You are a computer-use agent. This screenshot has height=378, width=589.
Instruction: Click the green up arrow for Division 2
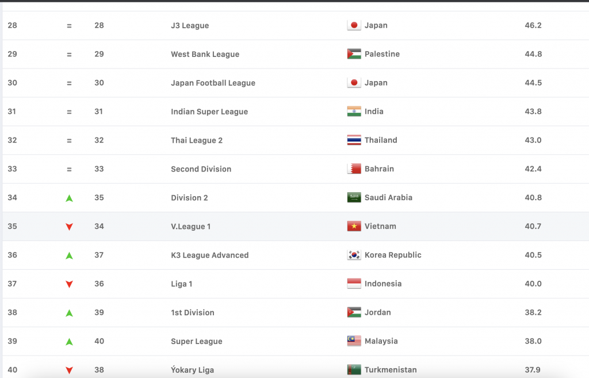tap(69, 198)
